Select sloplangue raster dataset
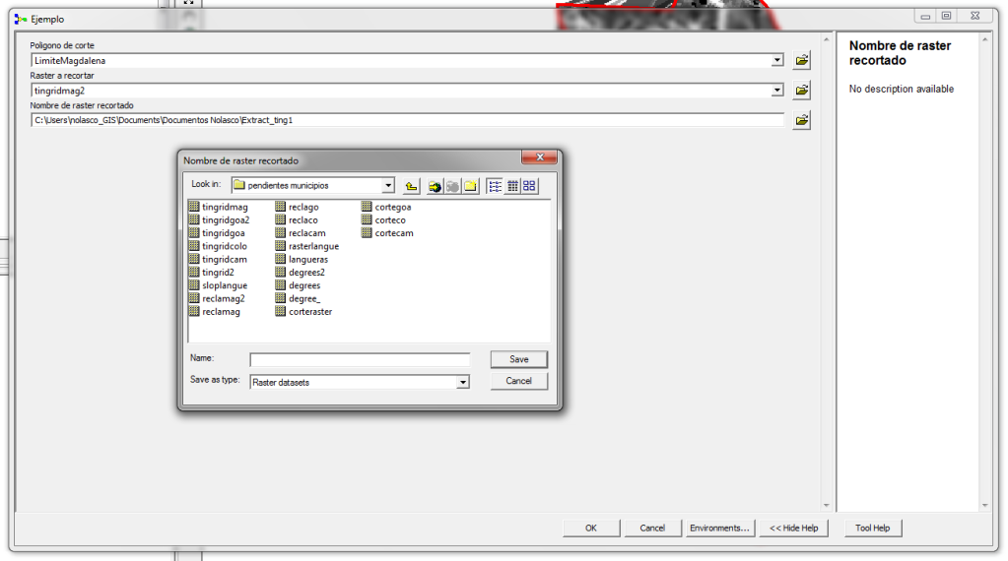The image size is (1008, 561). click(x=218, y=285)
